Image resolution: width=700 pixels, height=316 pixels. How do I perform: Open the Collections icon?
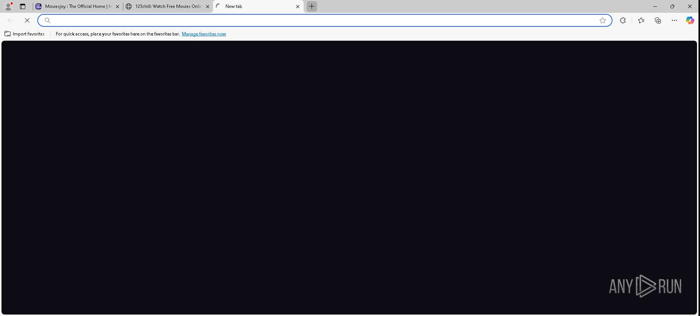[x=658, y=20]
